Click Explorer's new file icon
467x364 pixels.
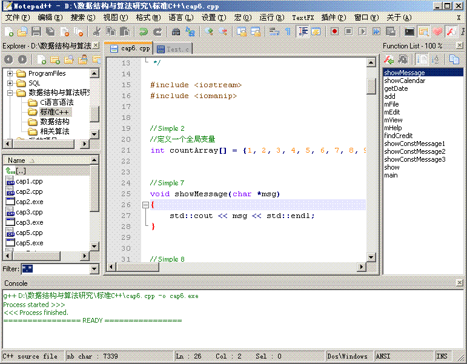pyautogui.click(x=42, y=59)
